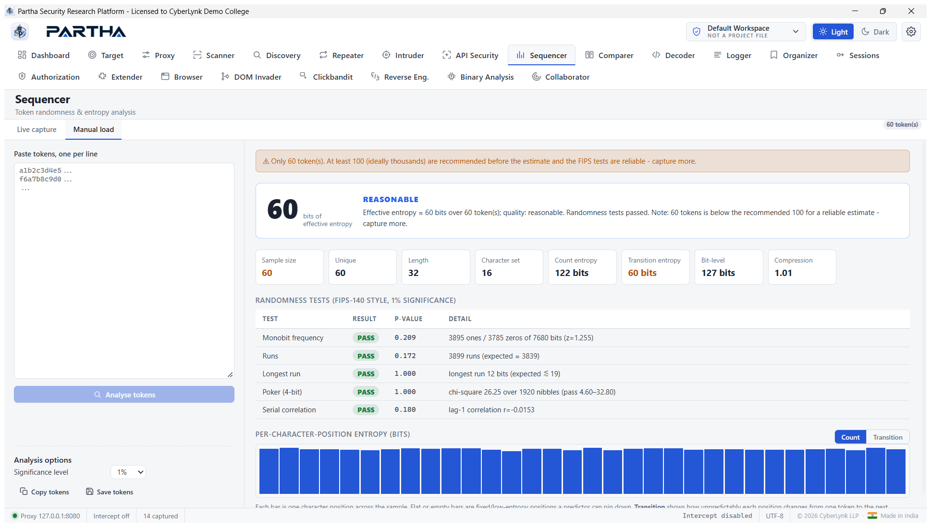Click Copy tokens button
931x527 pixels.
click(x=44, y=492)
